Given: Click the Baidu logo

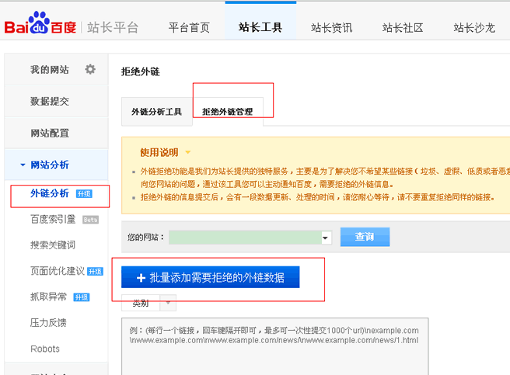Looking at the screenshot, I should [40, 23].
